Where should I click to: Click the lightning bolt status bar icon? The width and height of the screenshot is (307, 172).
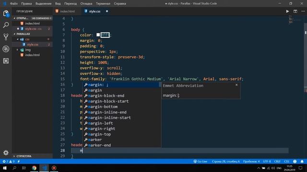point(19,161)
